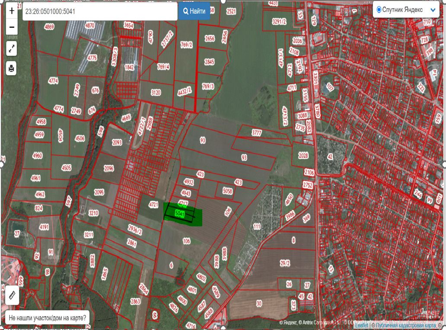Open the Leaflet attribution link
Image resolution: width=446 pixels, height=330 pixels.
[x=361, y=325]
